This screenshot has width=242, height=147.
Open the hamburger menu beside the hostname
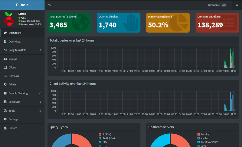coord(237,5)
